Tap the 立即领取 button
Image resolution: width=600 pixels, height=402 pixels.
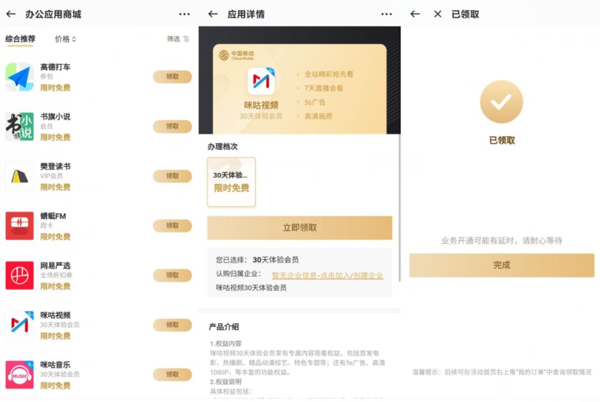[x=299, y=228]
